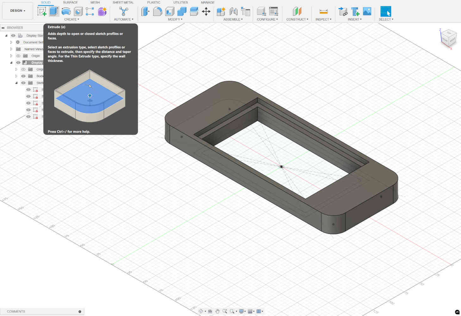Screen dimensions: 461x316
Task: Expand the Named Views tree node
Action: 11,49
